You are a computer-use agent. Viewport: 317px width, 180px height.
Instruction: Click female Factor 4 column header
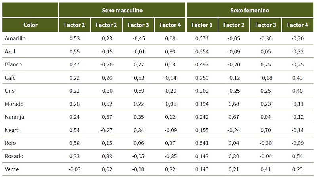[298, 25]
